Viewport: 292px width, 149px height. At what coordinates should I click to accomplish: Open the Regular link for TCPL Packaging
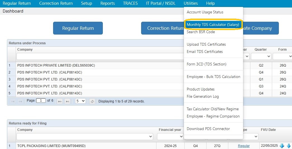[x=244, y=146]
